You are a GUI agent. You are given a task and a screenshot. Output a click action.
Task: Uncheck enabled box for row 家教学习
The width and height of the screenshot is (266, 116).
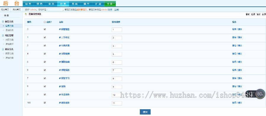tap(45, 78)
